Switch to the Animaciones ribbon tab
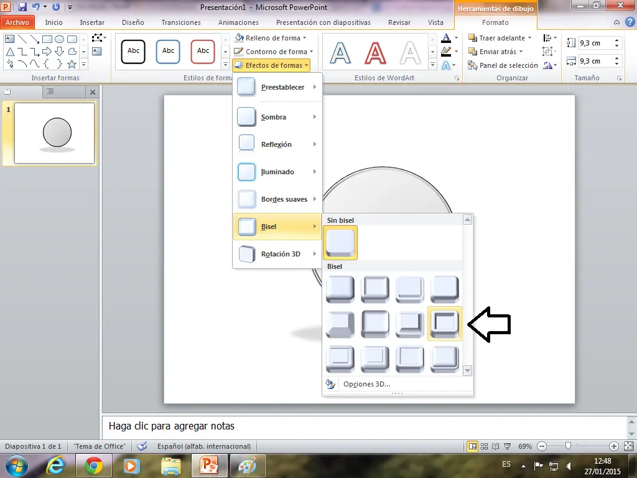Viewport: 637px width, 478px height. pos(238,22)
